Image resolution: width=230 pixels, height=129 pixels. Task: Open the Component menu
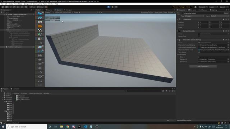28,4
